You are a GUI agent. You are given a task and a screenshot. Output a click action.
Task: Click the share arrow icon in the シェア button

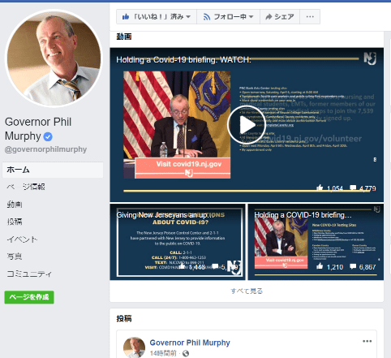(x=269, y=17)
